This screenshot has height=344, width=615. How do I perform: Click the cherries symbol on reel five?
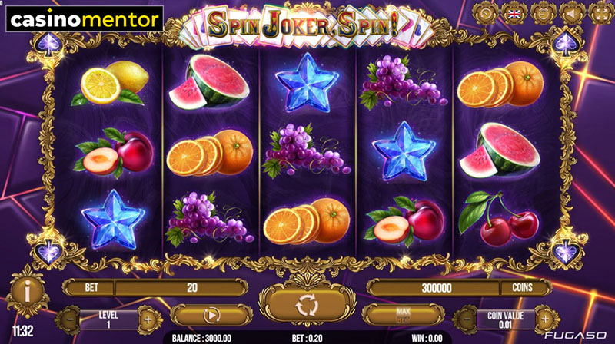tap(499, 218)
